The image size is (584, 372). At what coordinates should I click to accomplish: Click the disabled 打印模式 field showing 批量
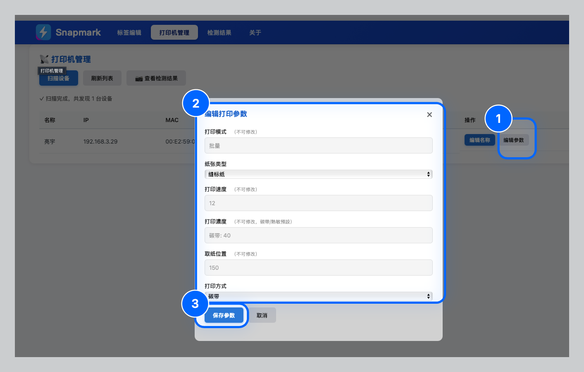(x=318, y=145)
